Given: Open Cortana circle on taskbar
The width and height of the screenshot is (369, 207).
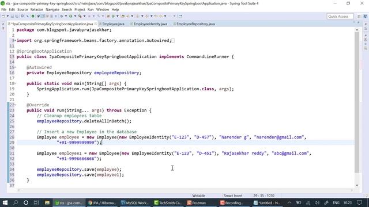Looking at the screenshot, I should coord(26,202).
